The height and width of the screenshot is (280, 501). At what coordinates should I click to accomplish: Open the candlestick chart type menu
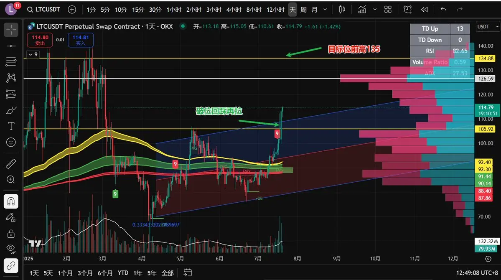(x=342, y=10)
